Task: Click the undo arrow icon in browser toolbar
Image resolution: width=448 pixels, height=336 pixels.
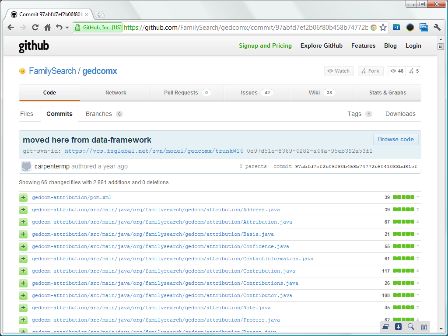Action: [x=59, y=28]
